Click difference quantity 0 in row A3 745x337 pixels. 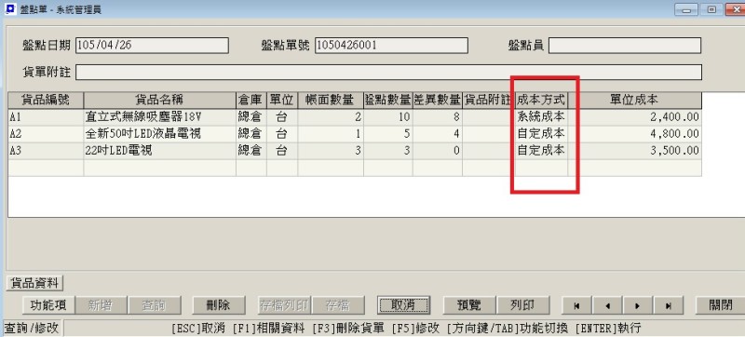(437, 151)
